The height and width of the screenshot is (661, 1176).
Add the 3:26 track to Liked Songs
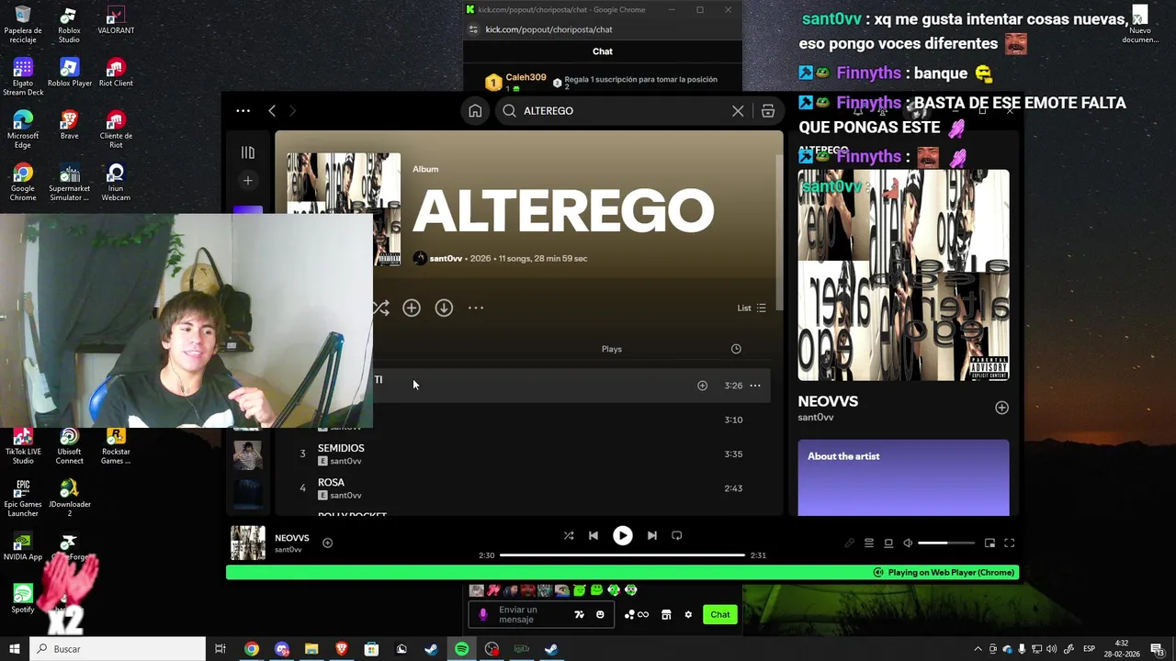click(x=702, y=386)
